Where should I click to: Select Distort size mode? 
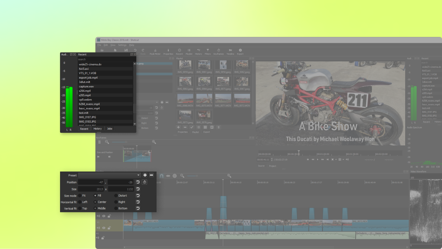click(121, 196)
